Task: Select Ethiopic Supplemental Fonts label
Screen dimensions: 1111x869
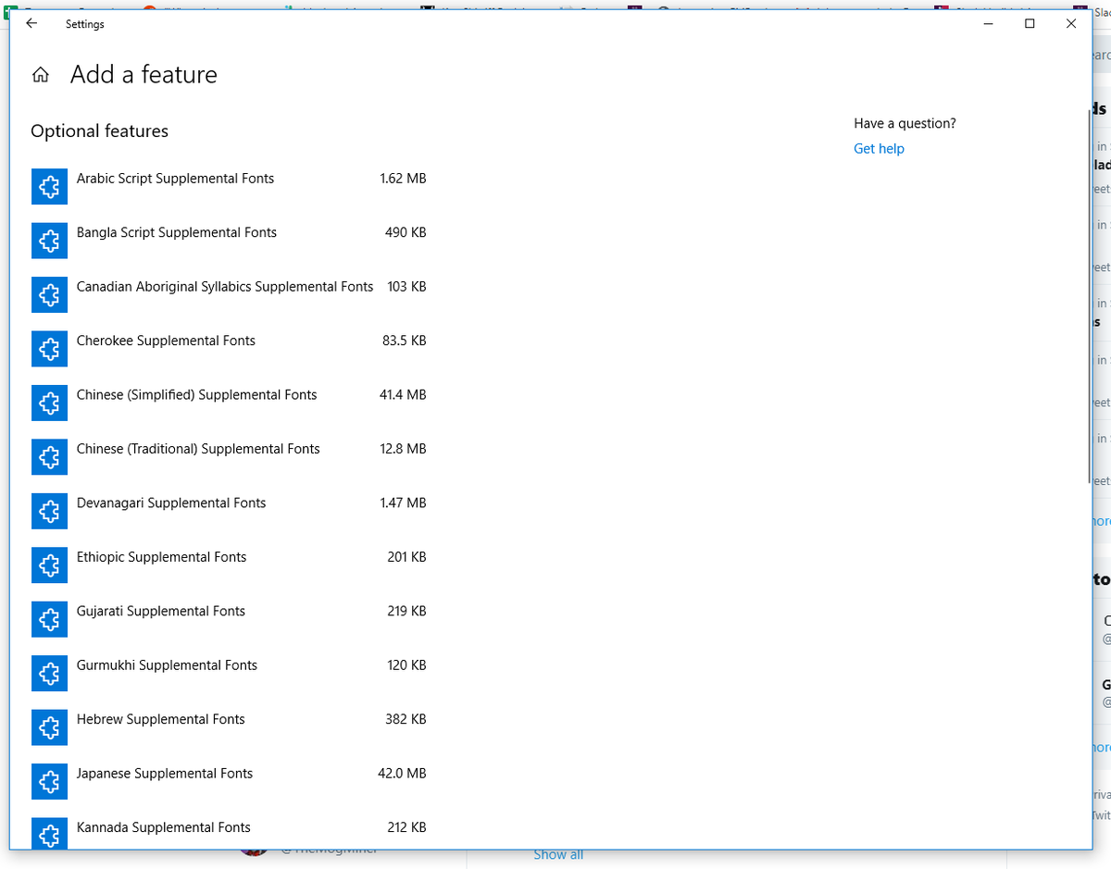Action: point(162,557)
